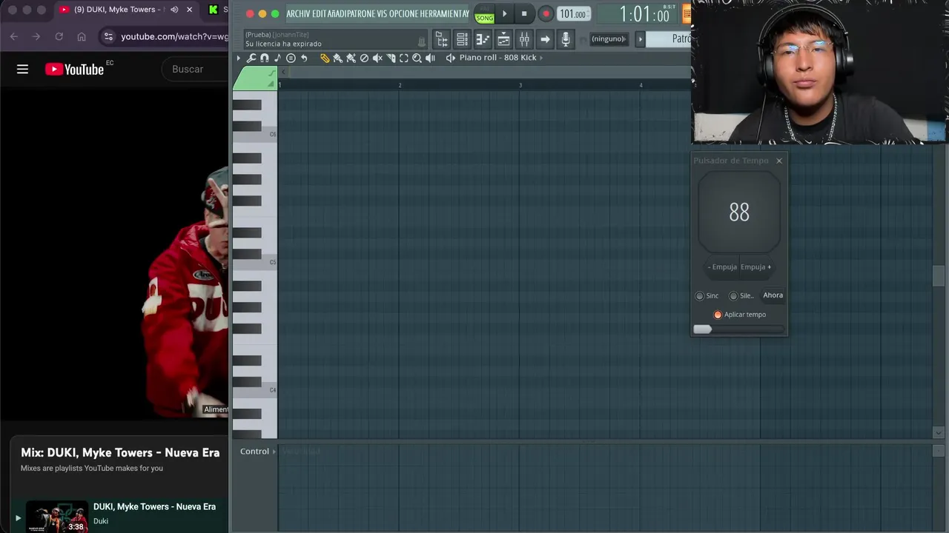This screenshot has width=949, height=533.
Task: Close the Pulsador de Tempo window
Action: [778, 161]
